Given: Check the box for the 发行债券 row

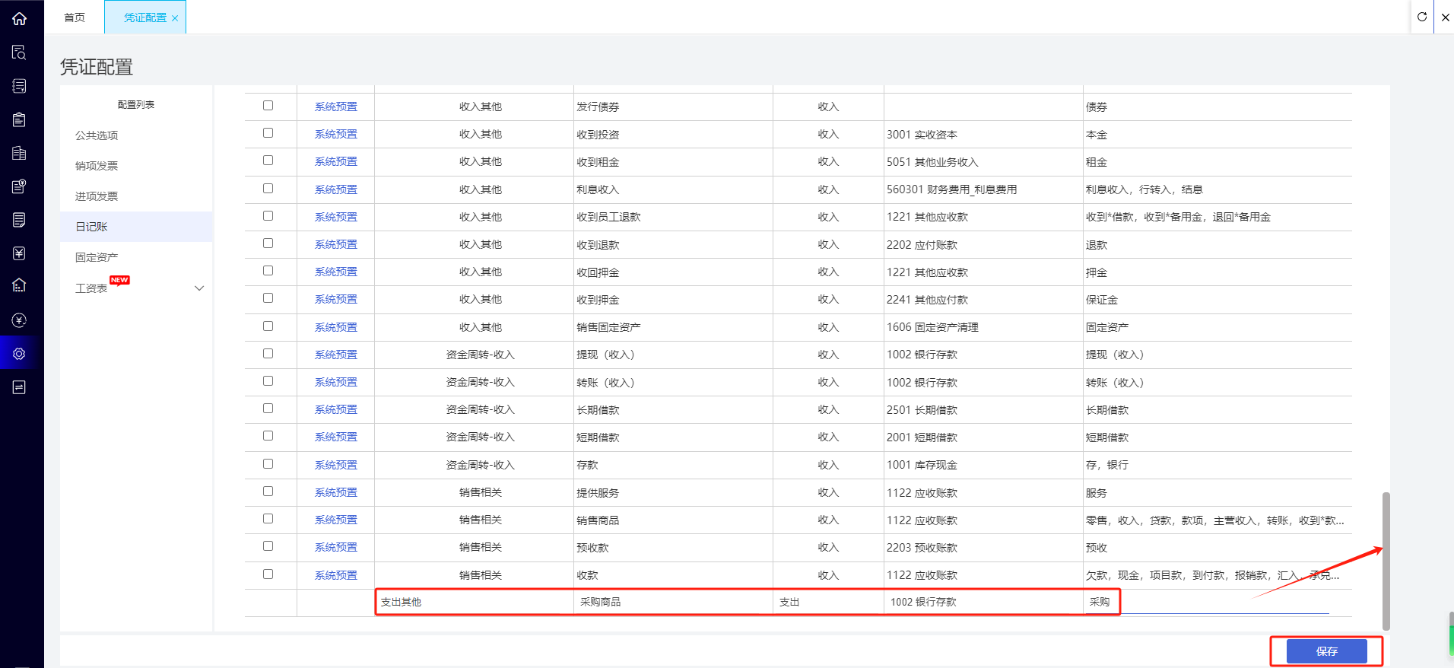Looking at the screenshot, I should [268, 106].
